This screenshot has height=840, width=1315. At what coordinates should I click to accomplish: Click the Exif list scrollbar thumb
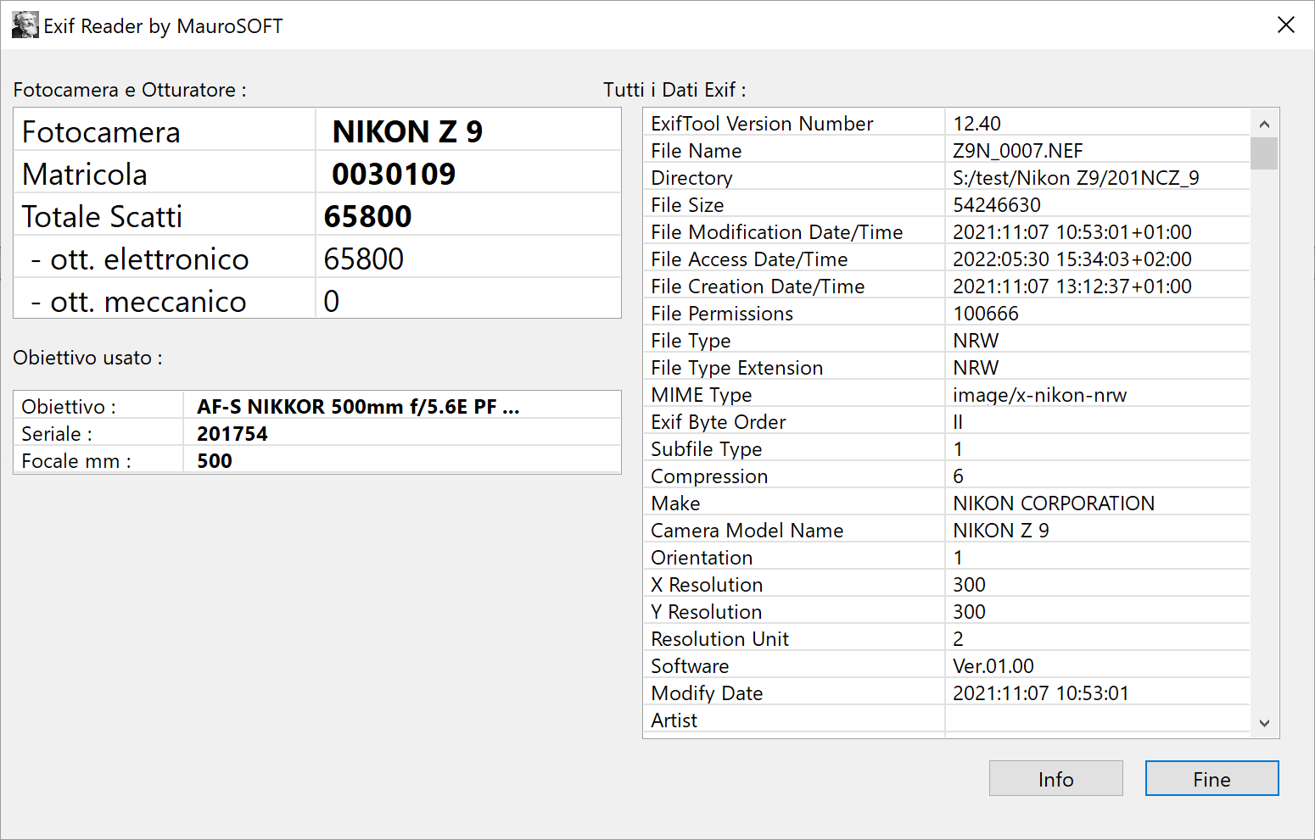pos(1264,153)
